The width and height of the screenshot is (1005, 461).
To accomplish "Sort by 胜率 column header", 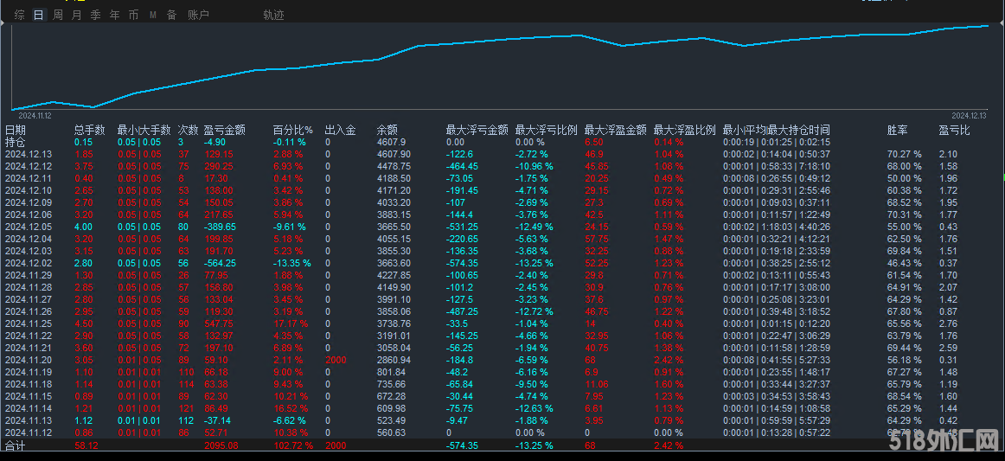I will 897,130.
